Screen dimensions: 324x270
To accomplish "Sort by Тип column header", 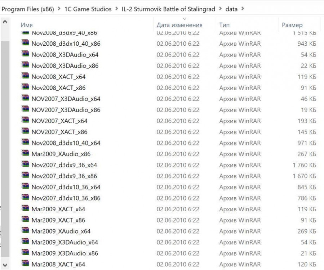I will tap(225, 25).
